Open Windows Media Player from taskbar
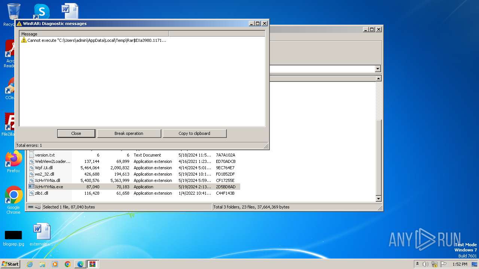Viewport: 479px width, 269px height. tap(55, 264)
